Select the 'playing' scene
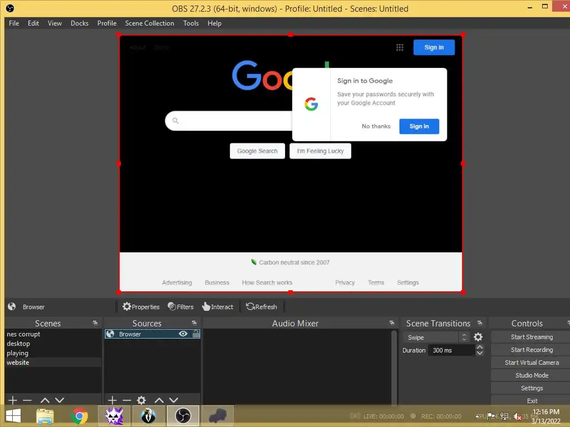 (53, 353)
